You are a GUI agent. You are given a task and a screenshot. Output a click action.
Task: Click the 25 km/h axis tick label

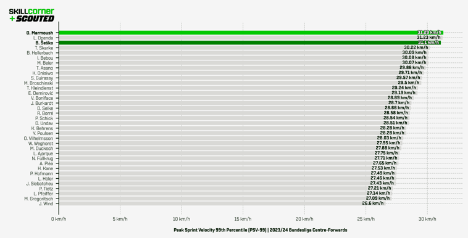pyautogui.click(x=366, y=220)
